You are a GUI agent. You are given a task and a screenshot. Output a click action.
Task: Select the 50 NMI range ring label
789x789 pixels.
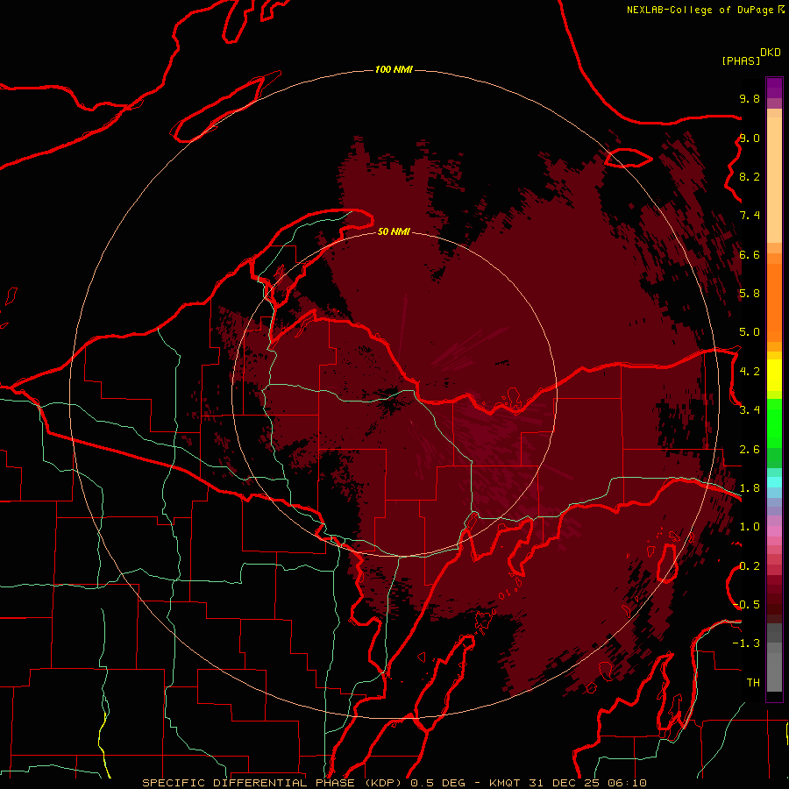coord(394,231)
